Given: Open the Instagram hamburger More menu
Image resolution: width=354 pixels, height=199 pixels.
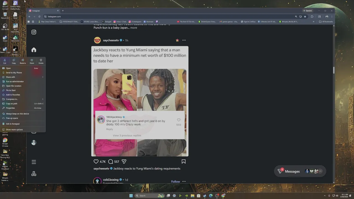Looking at the screenshot, I should point(34,162).
